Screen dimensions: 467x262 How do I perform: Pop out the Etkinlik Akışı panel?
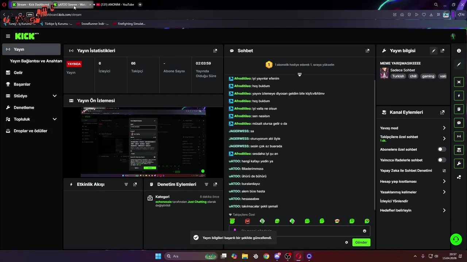(x=135, y=184)
